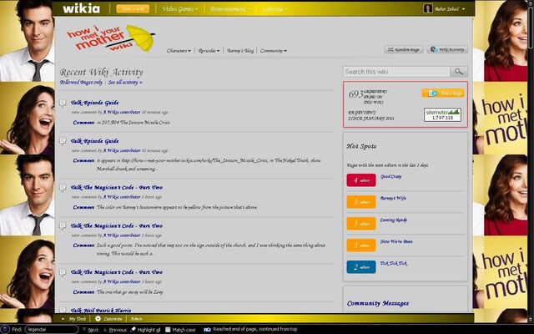Viewport: 534px width, 334px height.
Task: Click the Recent Wiki Activity heading
Action: [x=101, y=73]
